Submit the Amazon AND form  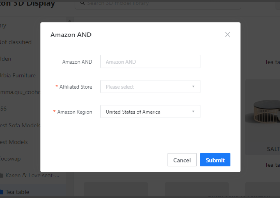(215, 160)
